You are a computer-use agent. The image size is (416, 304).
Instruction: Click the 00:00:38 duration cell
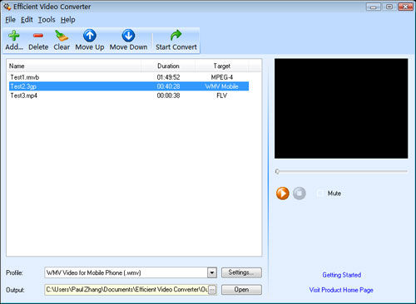(x=168, y=96)
